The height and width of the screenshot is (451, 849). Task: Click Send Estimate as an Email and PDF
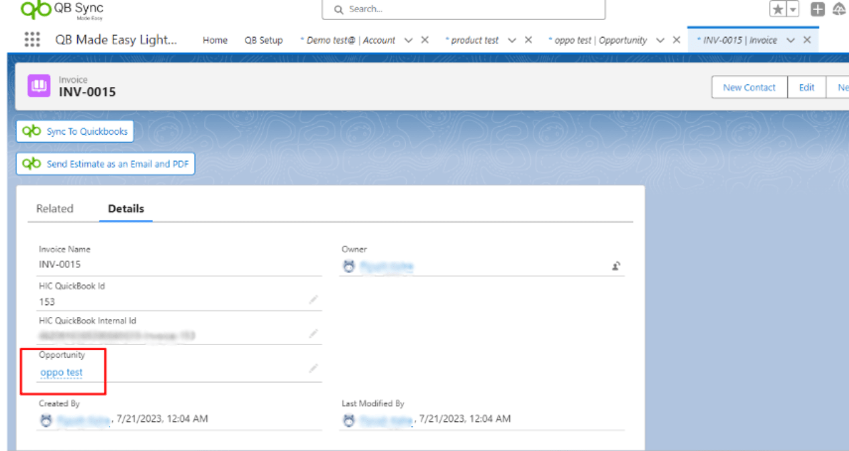pos(105,164)
